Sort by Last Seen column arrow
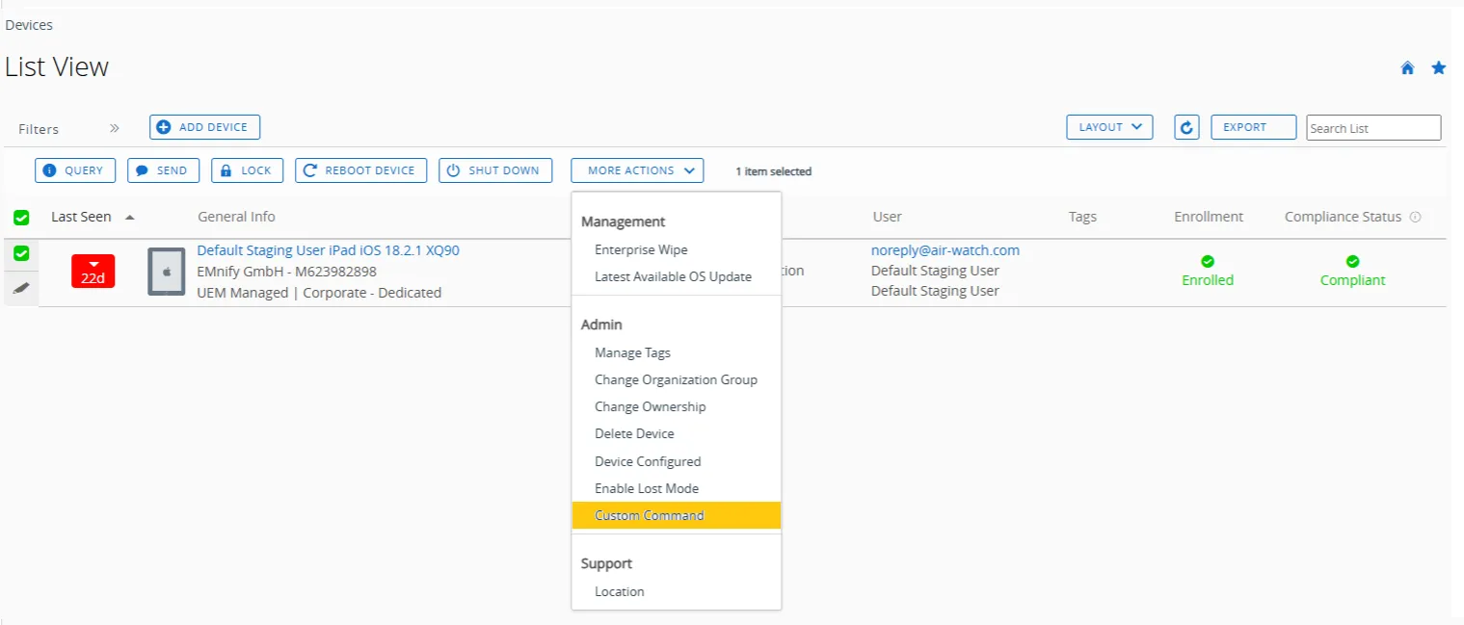Screen dimensions: 1464x625 (x=130, y=218)
